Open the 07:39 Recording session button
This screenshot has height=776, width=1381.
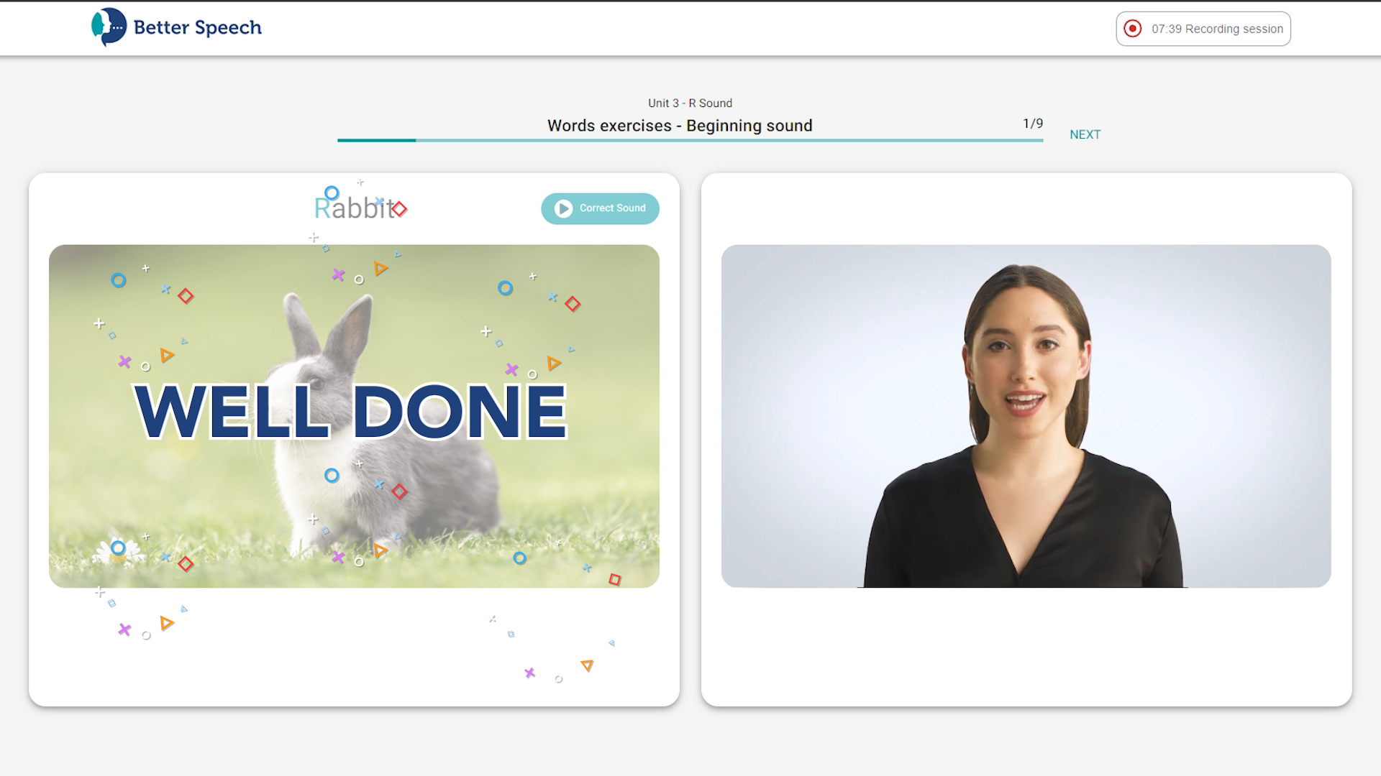tap(1203, 29)
